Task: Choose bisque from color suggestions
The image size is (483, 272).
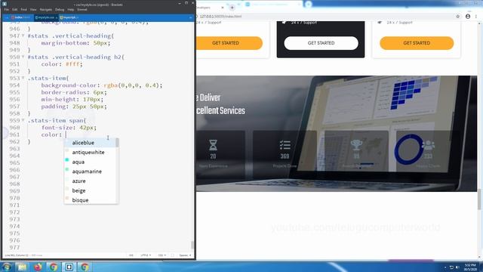Action: (x=90, y=200)
